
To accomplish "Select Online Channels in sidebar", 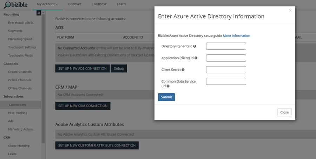I will 20,80.
